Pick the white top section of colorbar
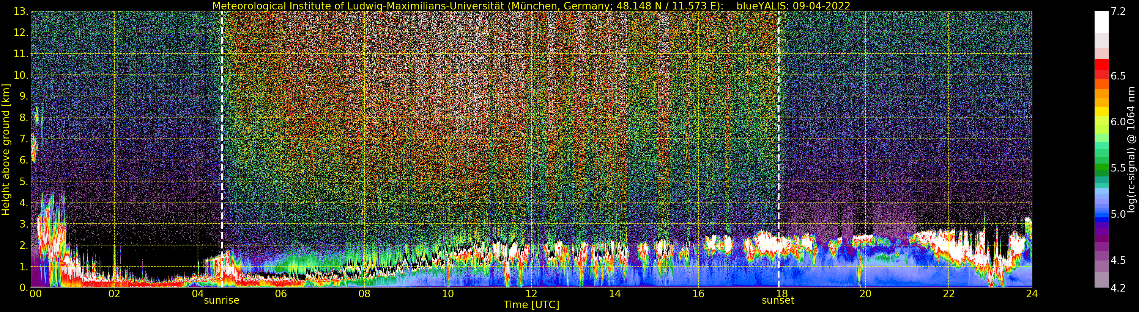The width and height of the screenshot is (1139, 312). (1101, 22)
